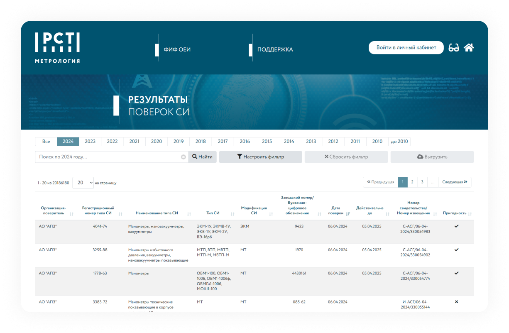509x333 pixels.
Task: Open the ПОДДЕРЖКА menu item
Action: [x=275, y=49]
